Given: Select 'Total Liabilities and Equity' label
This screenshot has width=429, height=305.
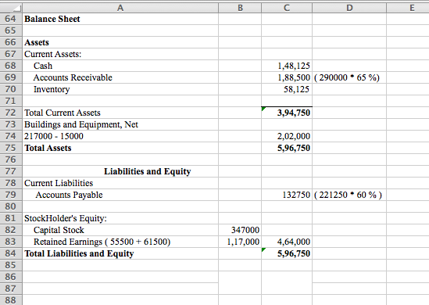Looking at the screenshot, I should 120,253.
